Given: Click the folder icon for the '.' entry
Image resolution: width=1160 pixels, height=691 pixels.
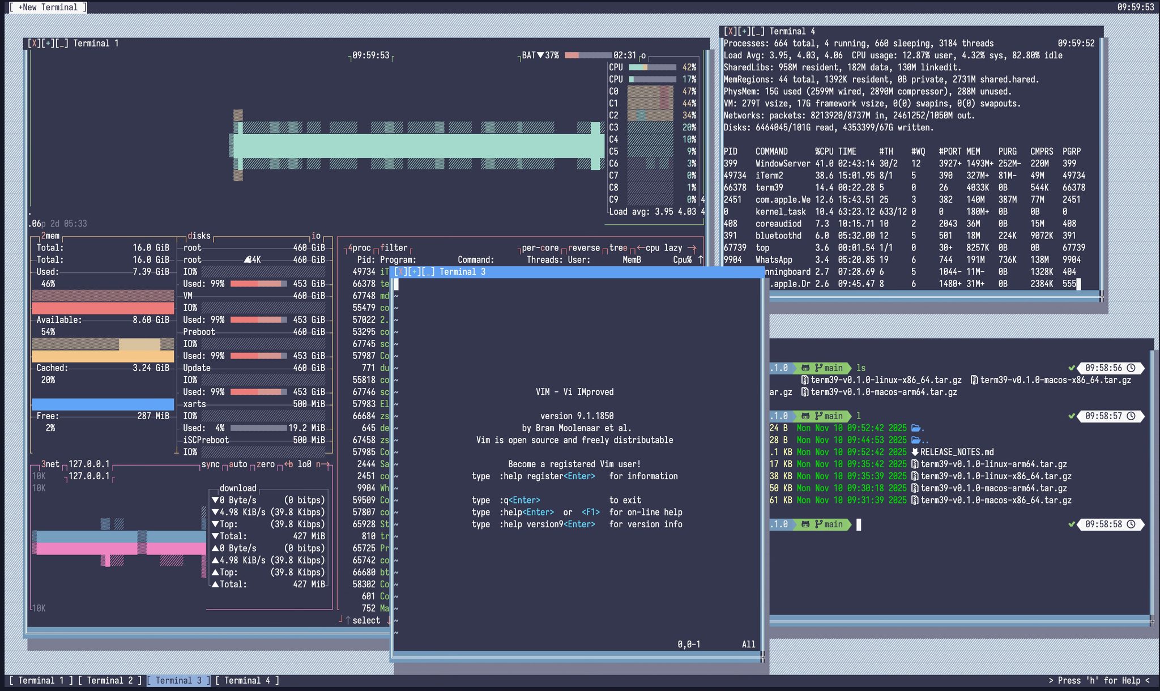Looking at the screenshot, I should (916, 428).
